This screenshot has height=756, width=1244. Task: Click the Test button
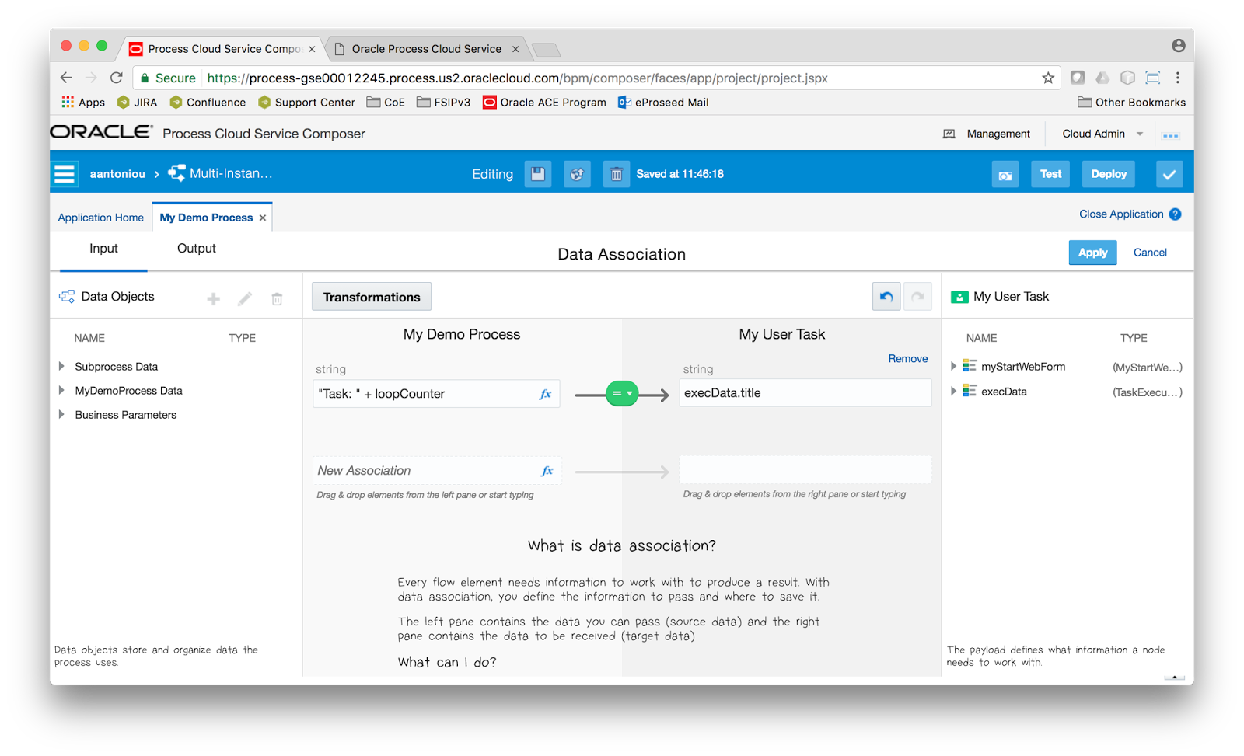1050,174
